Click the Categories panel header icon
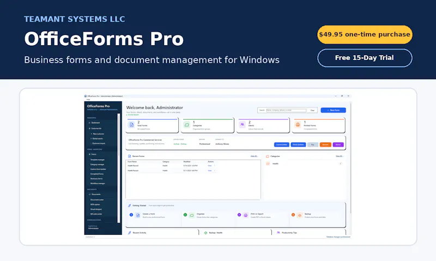The height and width of the screenshot is (261, 436). click(268, 156)
